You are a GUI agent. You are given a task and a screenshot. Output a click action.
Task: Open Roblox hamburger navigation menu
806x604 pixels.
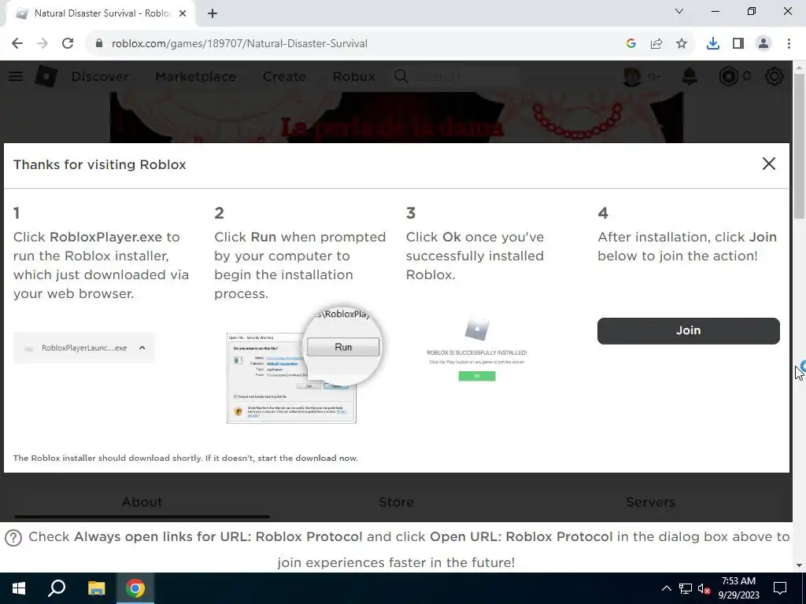16,76
